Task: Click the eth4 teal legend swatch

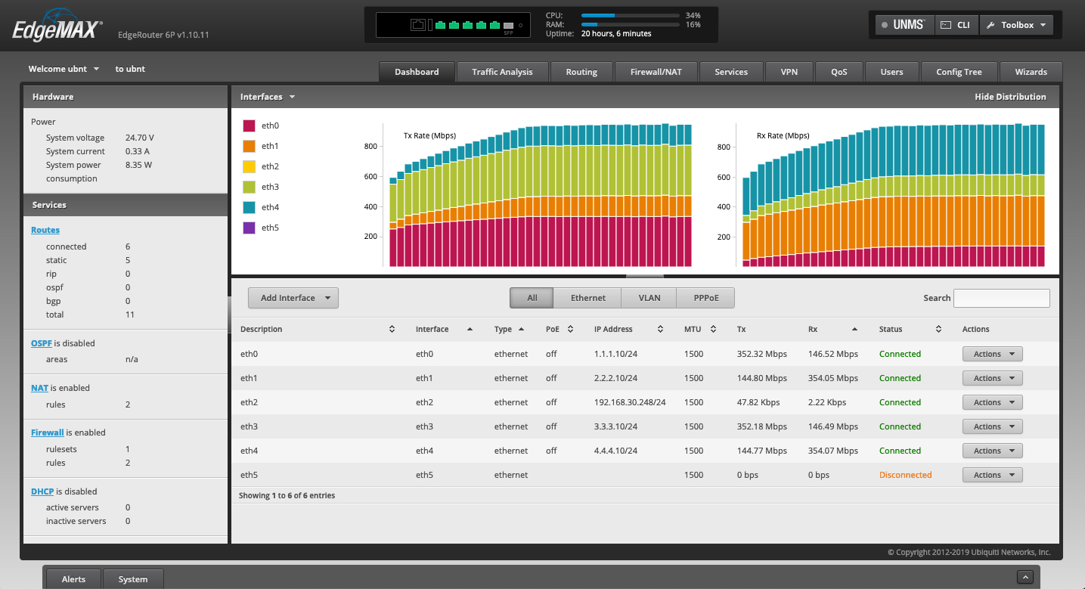Action: 249,207
